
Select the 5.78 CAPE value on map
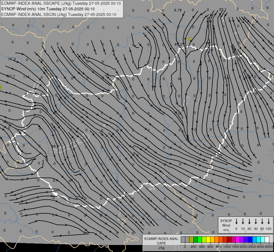click(x=178, y=10)
